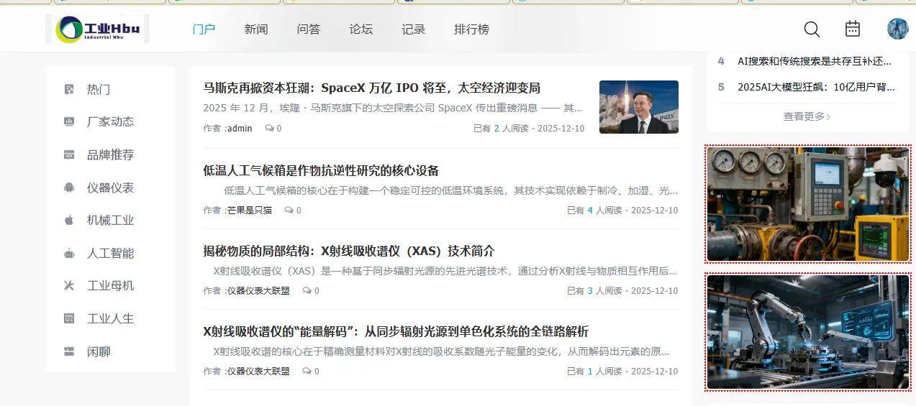Viewport: 916px width, 406px height.
Task: Open article 揭秘物质的局部结构 XAS 技术简介
Action: 349,251
